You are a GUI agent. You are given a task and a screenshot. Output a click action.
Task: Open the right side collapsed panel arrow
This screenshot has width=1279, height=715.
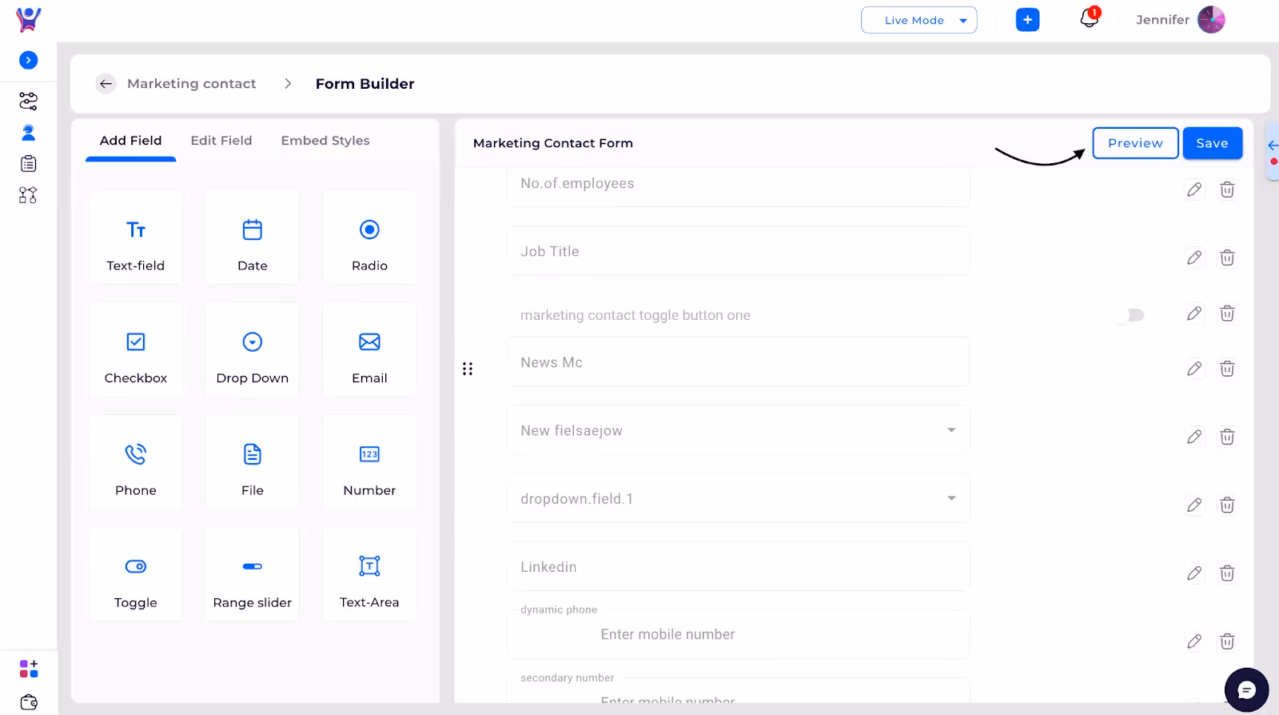point(1273,146)
